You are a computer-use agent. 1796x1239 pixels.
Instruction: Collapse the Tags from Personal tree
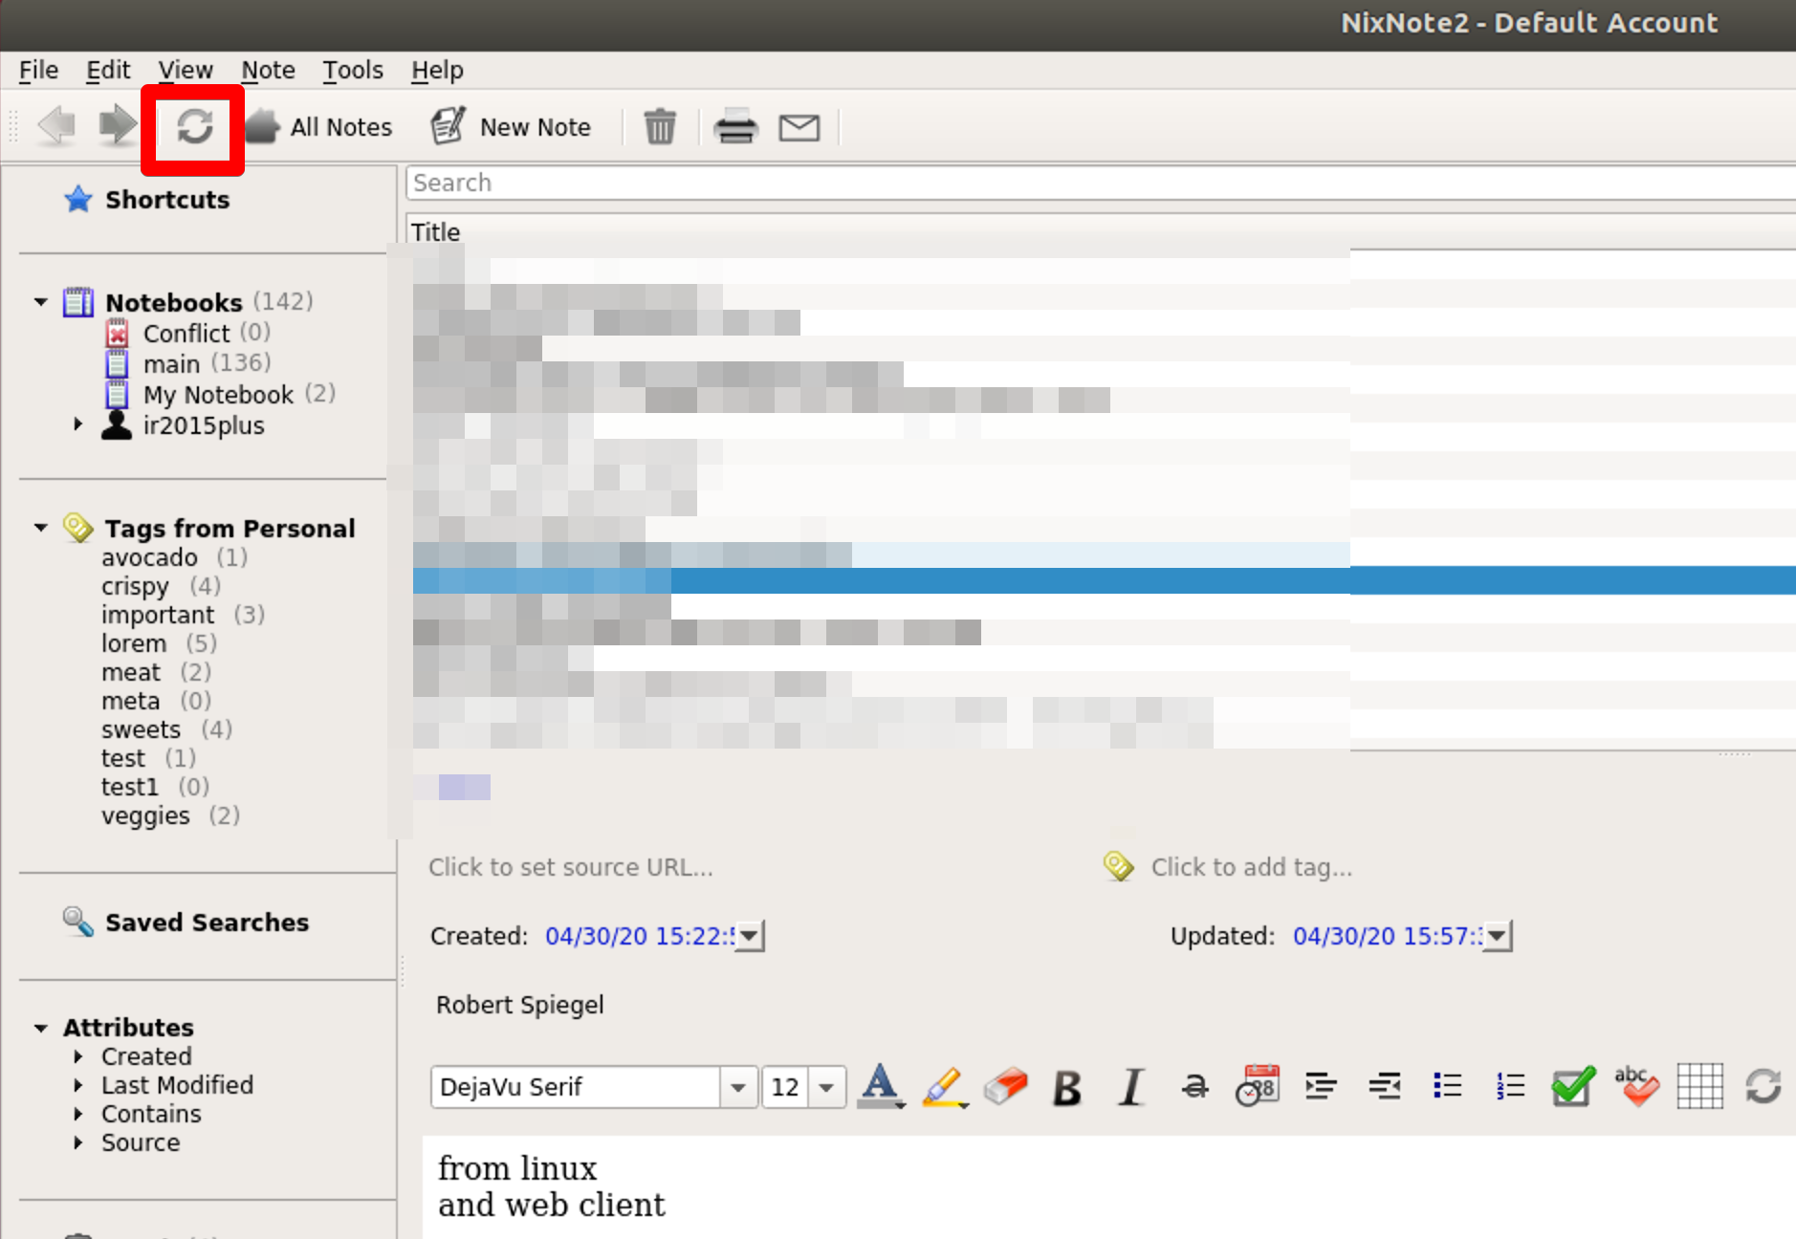click(40, 528)
